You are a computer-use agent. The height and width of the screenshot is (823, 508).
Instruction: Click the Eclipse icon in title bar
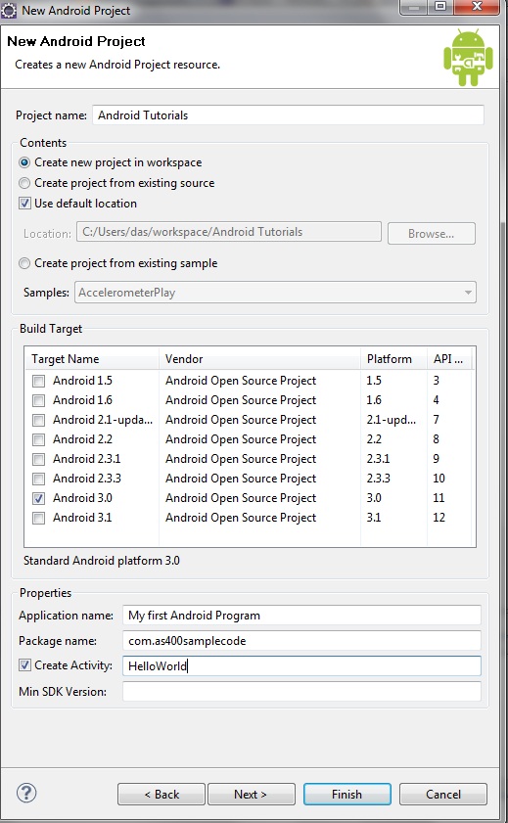click(9, 10)
